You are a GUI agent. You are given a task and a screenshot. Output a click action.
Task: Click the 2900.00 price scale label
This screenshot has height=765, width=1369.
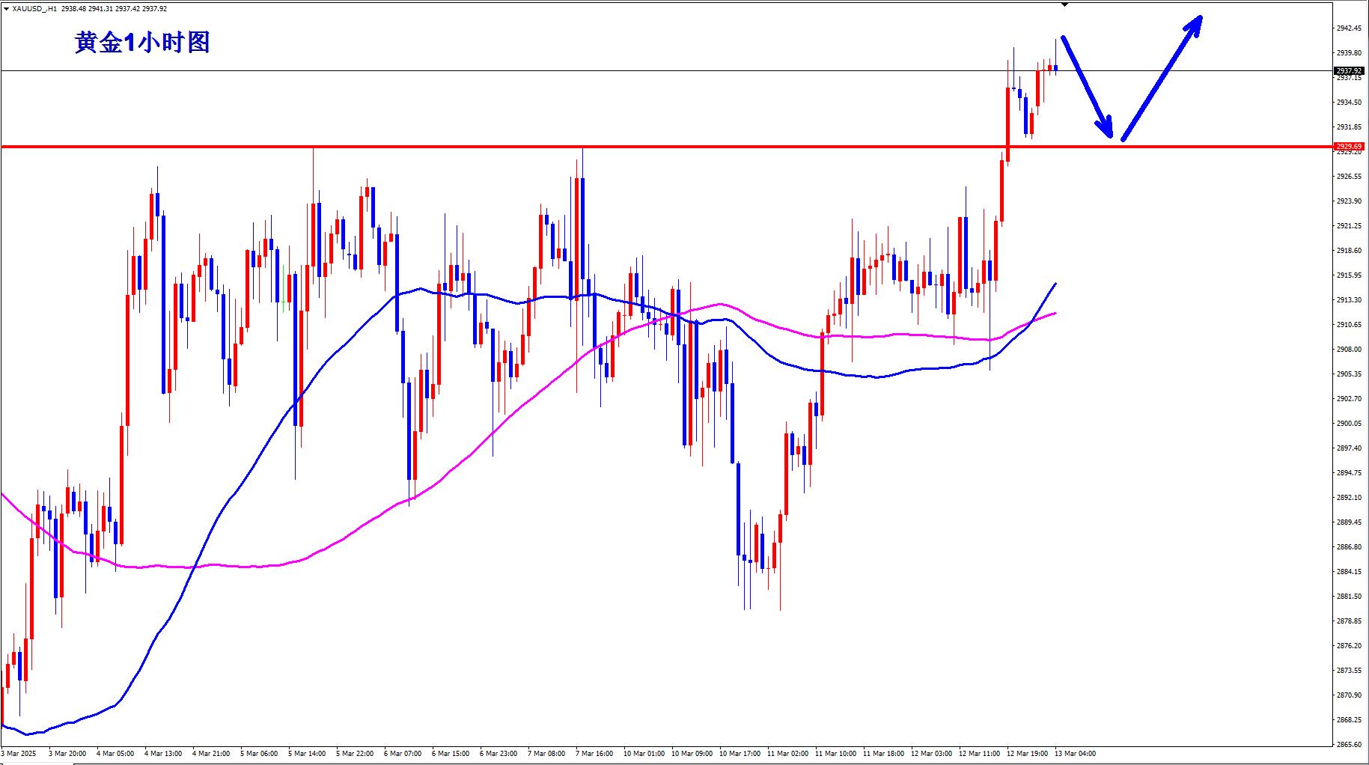click(1349, 424)
